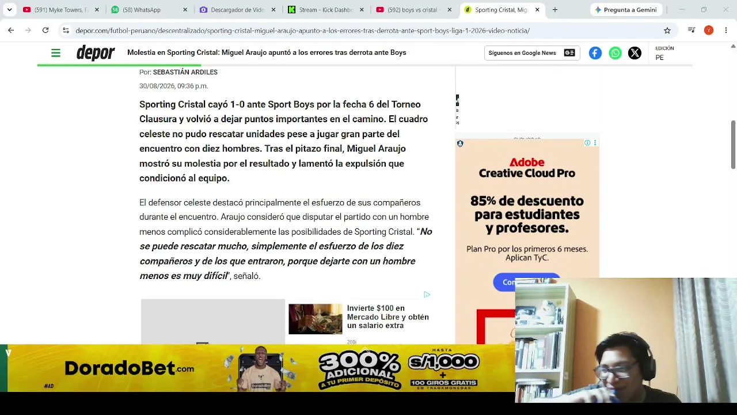The image size is (737, 415).
Task: Open the media control icon in Chrome toolbar
Action: (x=692, y=31)
